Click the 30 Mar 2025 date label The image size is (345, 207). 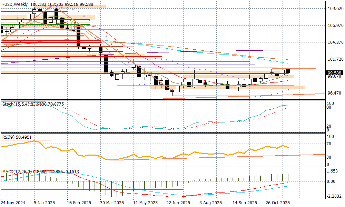[112, 203]
